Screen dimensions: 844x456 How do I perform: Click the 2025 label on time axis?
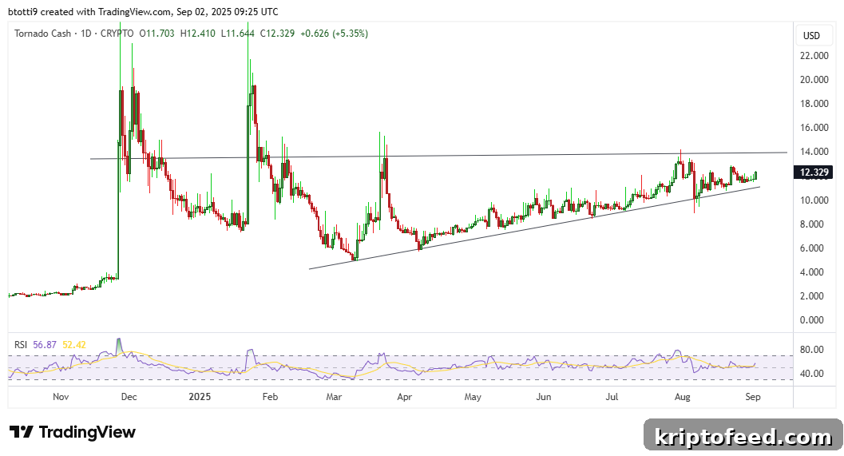pyautogui.click(x=200, y=397)
